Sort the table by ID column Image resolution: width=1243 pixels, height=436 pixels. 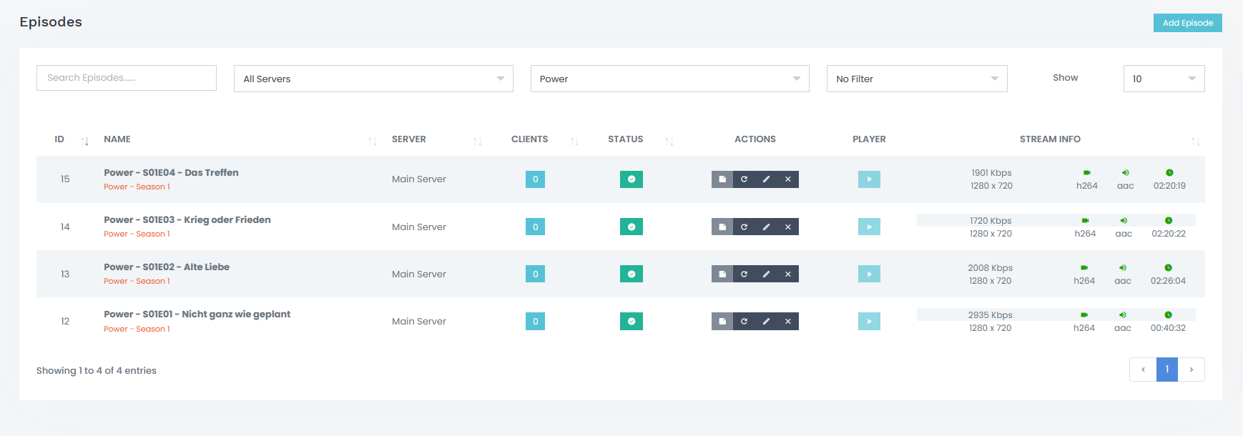tap(60, 139)
